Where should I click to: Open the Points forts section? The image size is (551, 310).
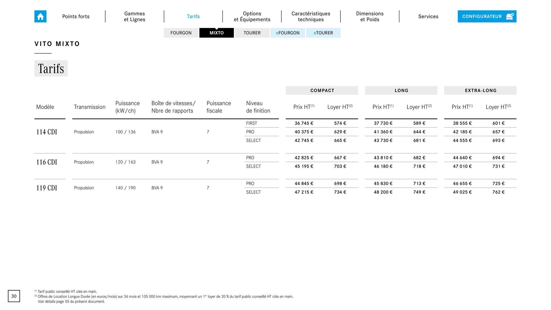(76, 17)
